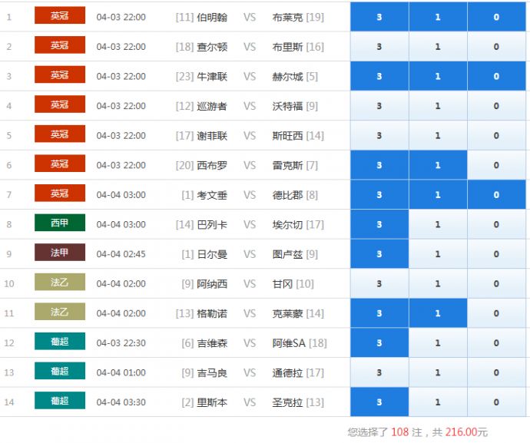The width and height of the screenshot is (530, 443).
Task: Open home team 考文垂 link
Action: (x=212, y=195)
